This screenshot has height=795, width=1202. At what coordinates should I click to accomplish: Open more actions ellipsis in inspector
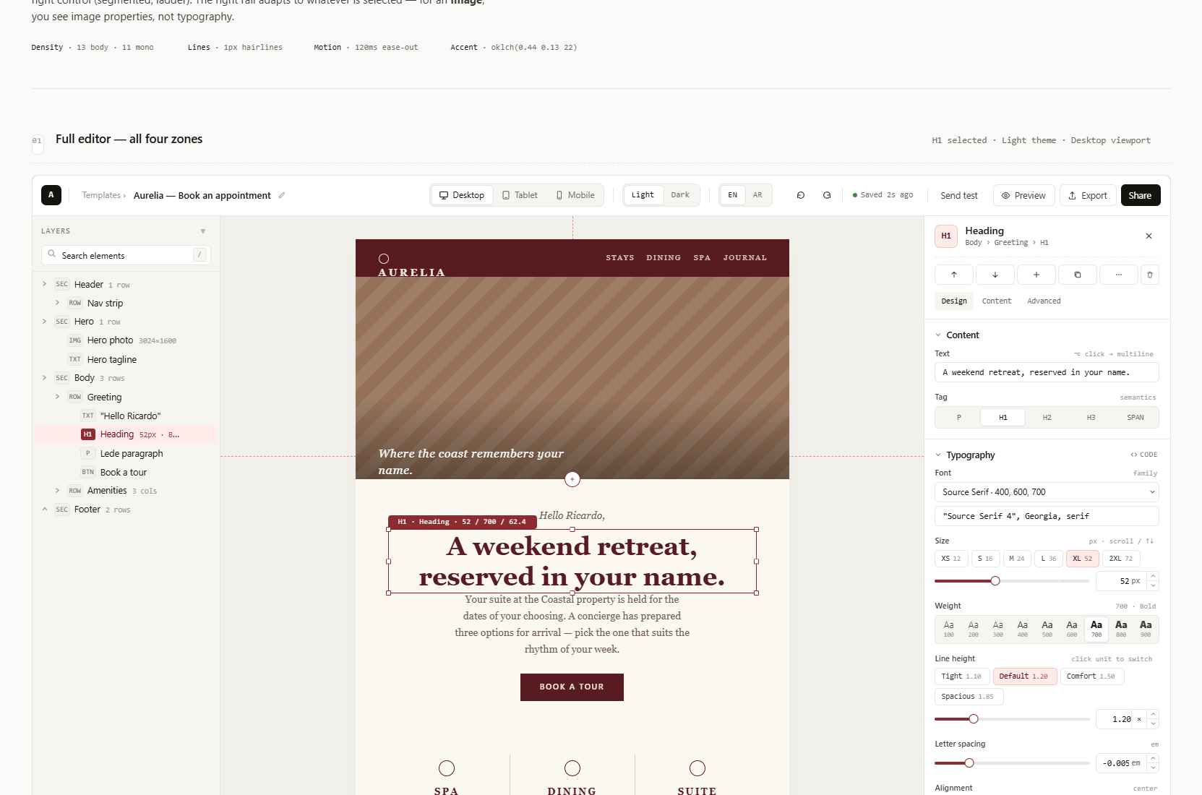pos(1118,275)
